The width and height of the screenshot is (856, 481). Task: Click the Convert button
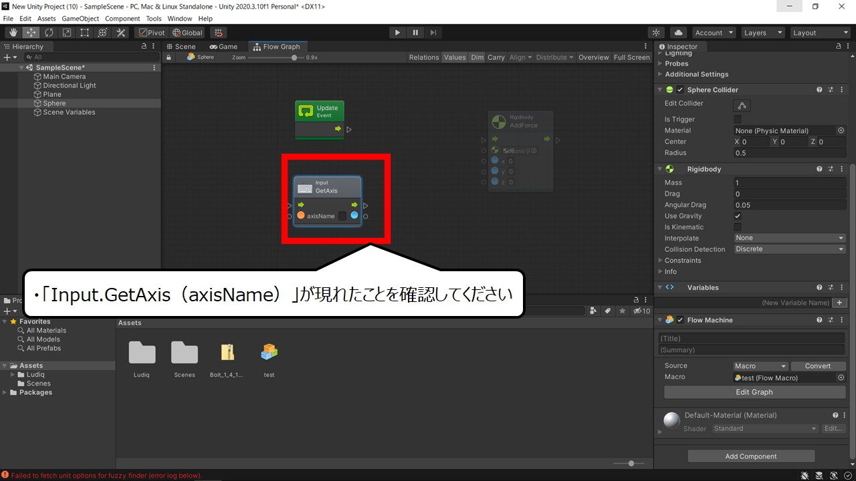(x=818, y=366)
